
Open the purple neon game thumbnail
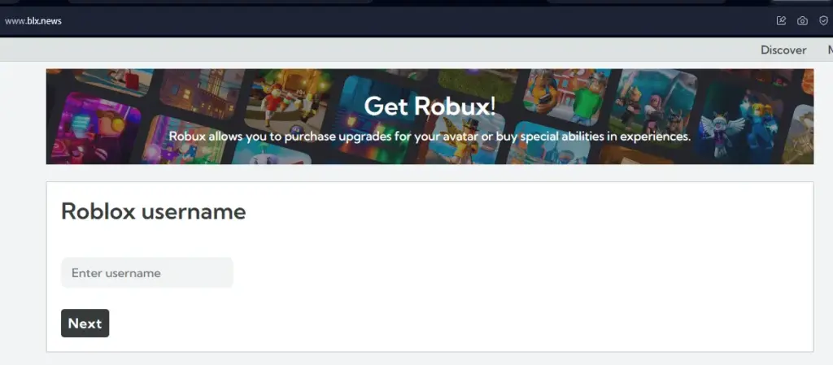pos(96,128)
